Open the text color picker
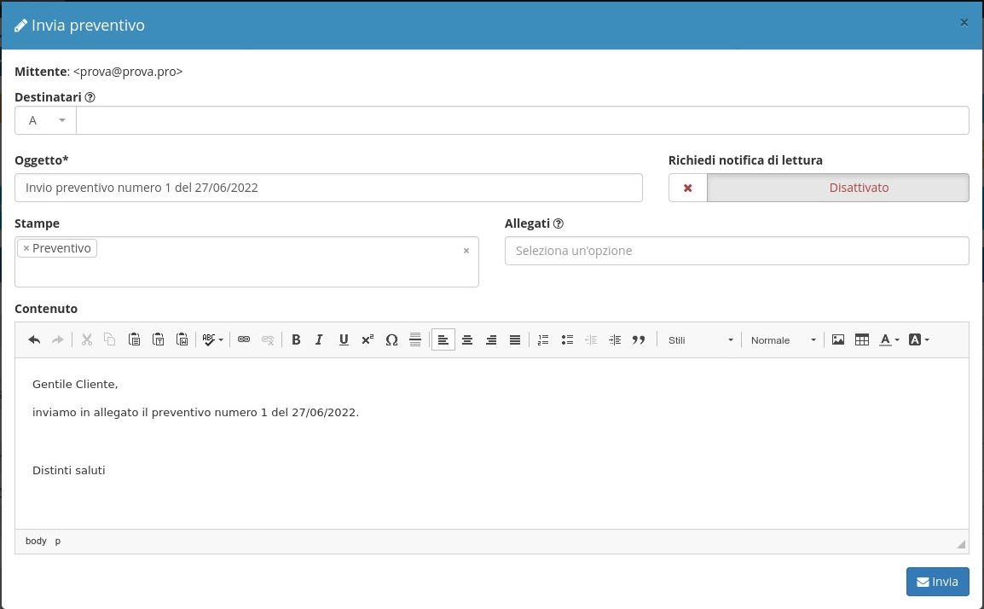The image size is (984, 609). (x=889, y=339)
